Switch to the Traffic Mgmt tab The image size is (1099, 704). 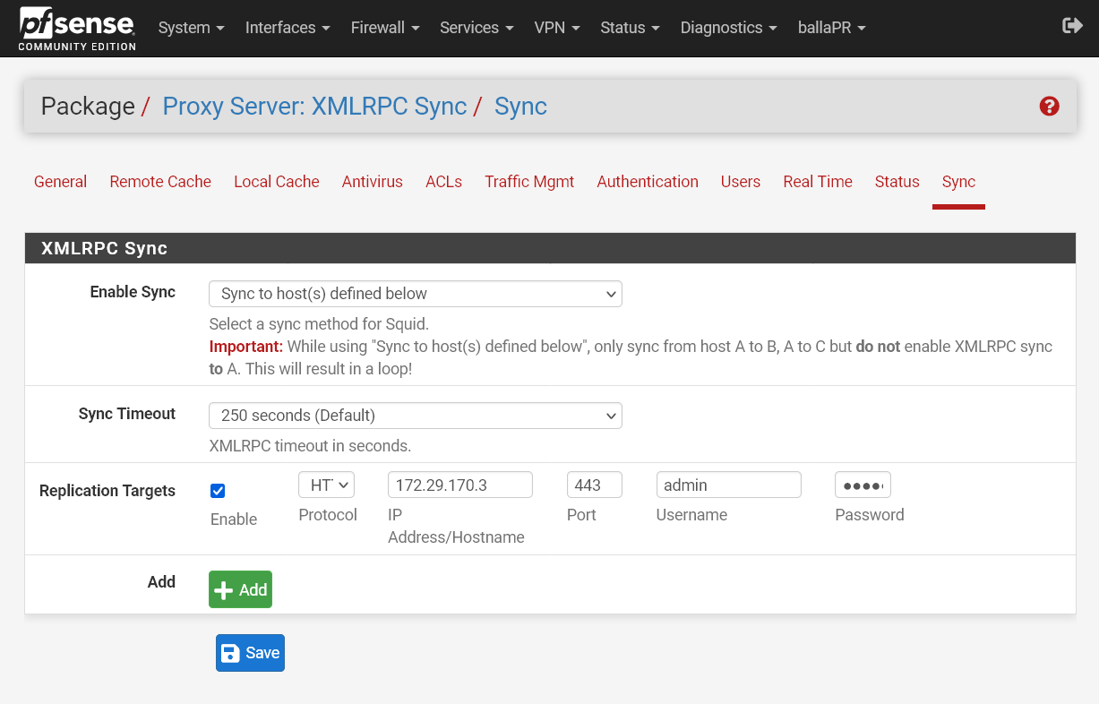tap(528, 182)
